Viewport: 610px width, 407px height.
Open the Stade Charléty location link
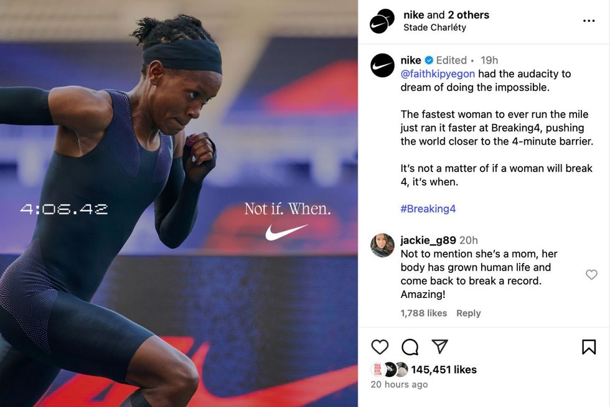tap(434, 27)
